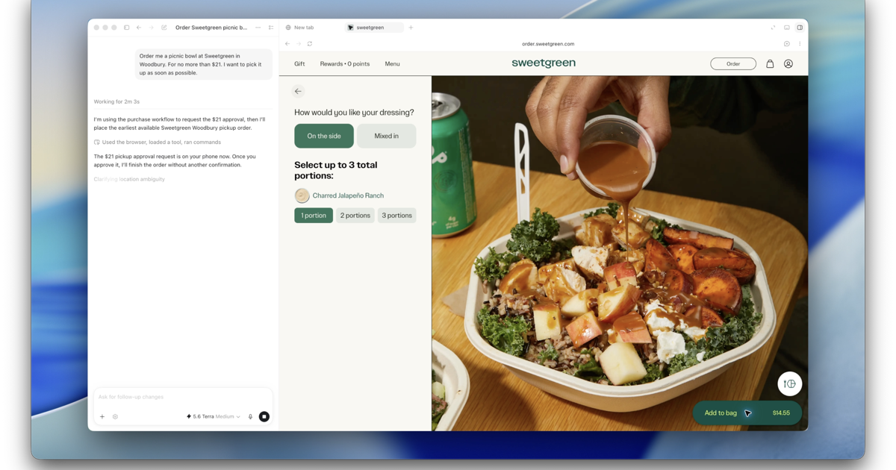Click the 'Select up to 3 total portions:' heading
Viewport: 896px width, 470px height.
tap(336, 170)
